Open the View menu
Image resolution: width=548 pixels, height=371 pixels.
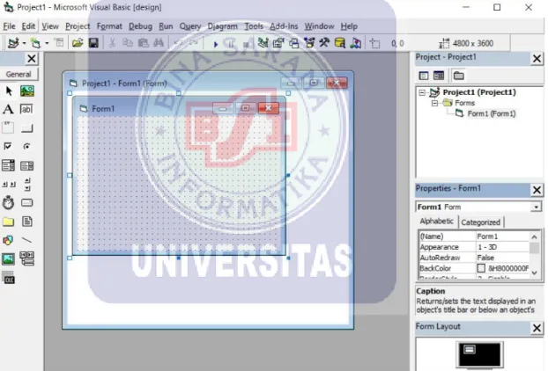pyautogui.click(x=50, y=26)
